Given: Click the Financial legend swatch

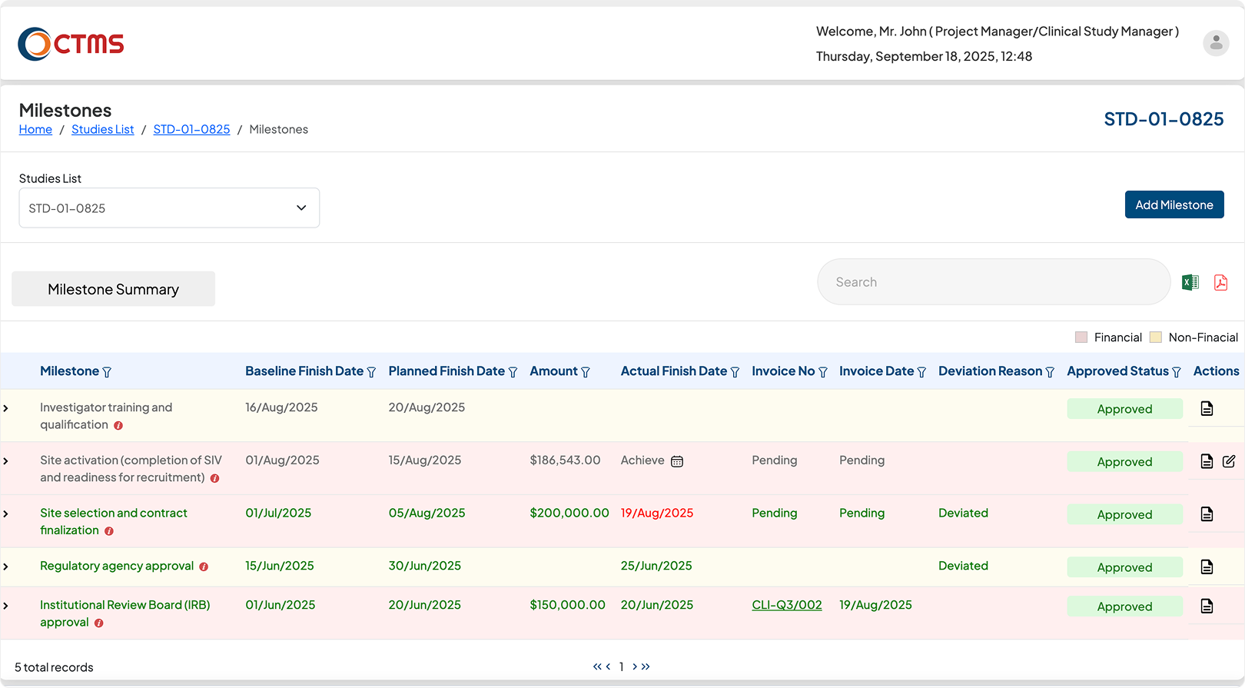Looking at the screenshot, I should point(1081,337).
